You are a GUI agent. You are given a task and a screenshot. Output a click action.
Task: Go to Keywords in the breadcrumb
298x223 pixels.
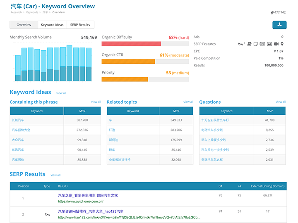tap(32, 12)
